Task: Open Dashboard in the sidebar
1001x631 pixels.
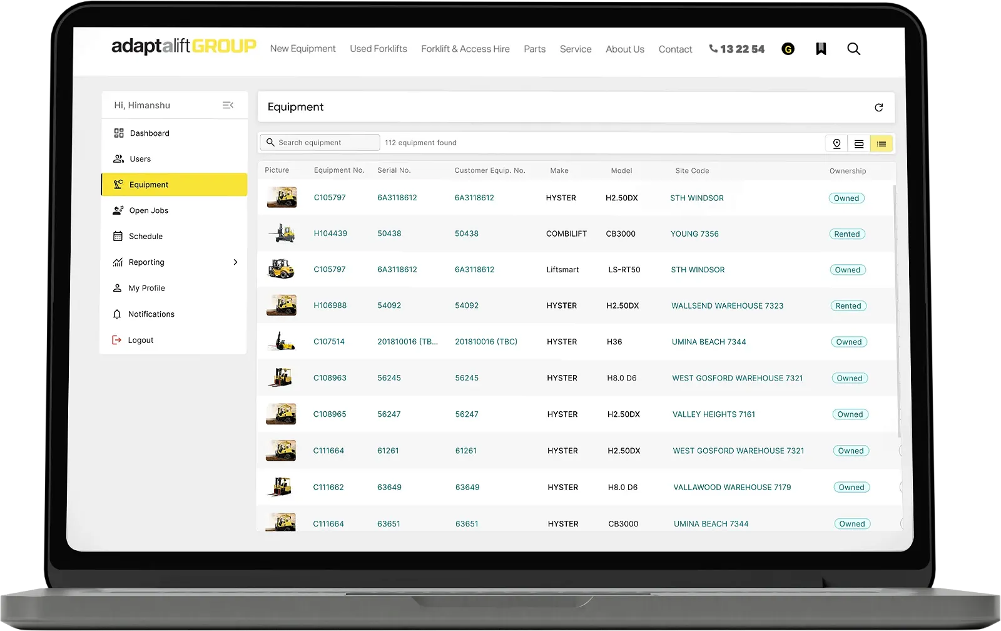Action: tap(174, 133)
